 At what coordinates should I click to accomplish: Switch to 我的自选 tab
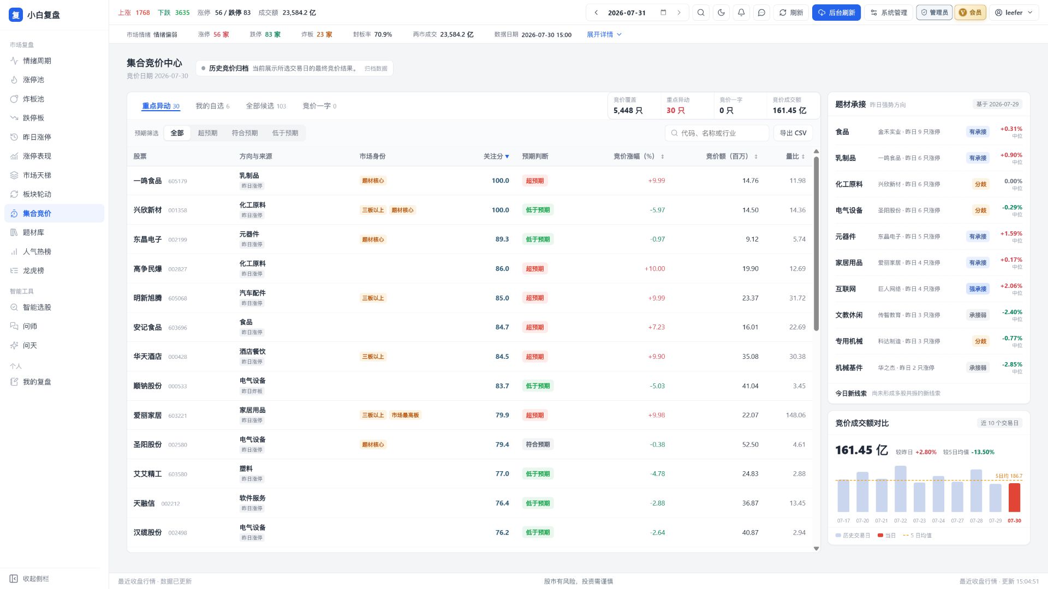tap(212, 106)
